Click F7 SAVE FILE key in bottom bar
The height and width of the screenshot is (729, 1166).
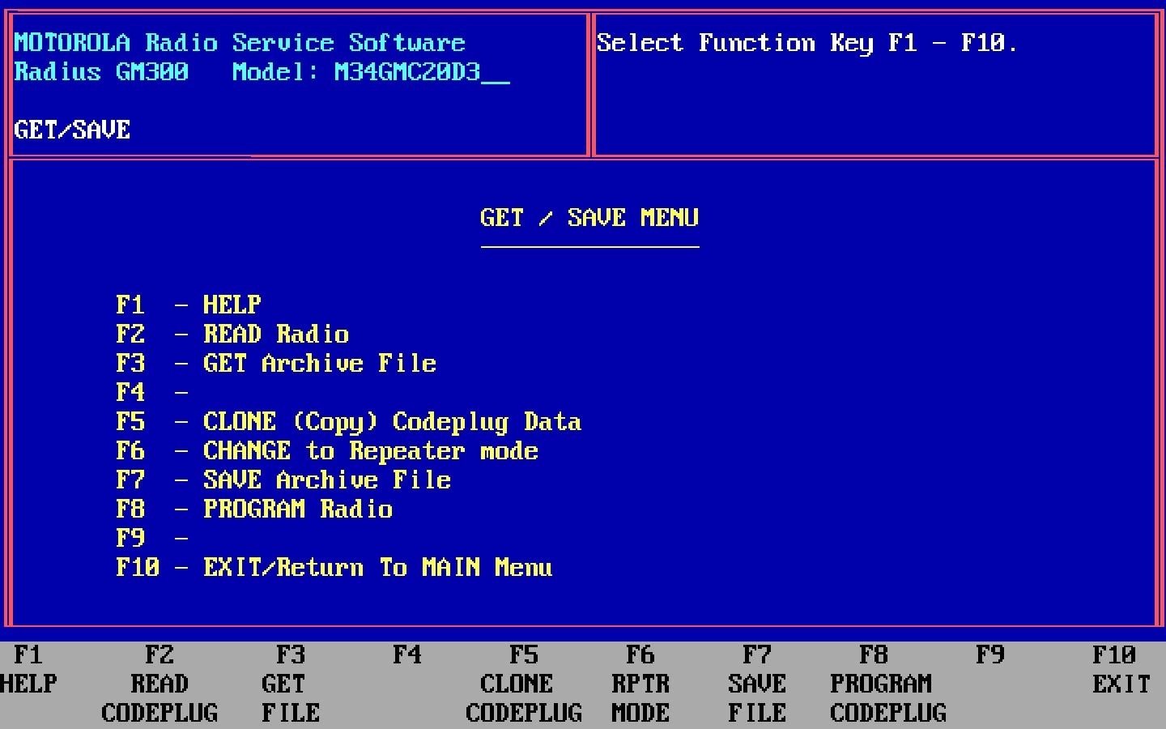point(757,684)
